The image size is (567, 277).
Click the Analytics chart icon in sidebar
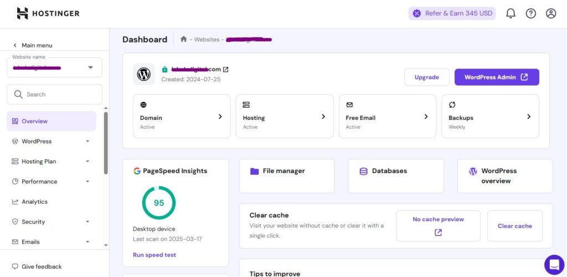15,201
